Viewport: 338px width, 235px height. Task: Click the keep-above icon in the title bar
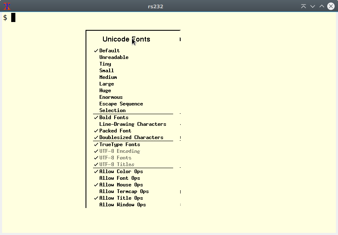click(x=303, y=6)
